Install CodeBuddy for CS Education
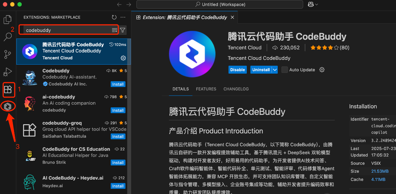 (118, 162)
